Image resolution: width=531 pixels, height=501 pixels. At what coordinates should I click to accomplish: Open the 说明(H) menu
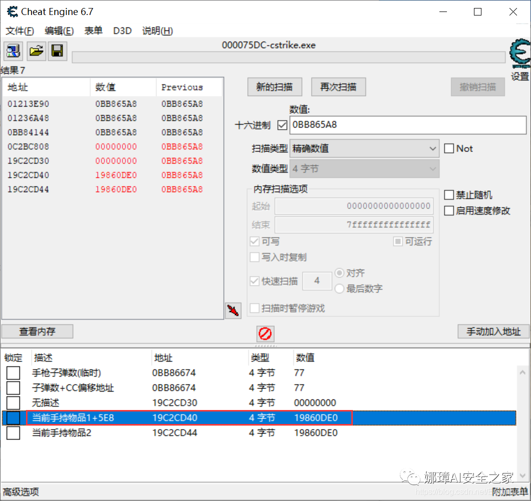click(158, 31)
